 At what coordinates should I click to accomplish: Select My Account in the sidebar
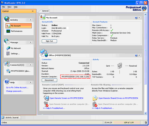(x=19, y=26)
